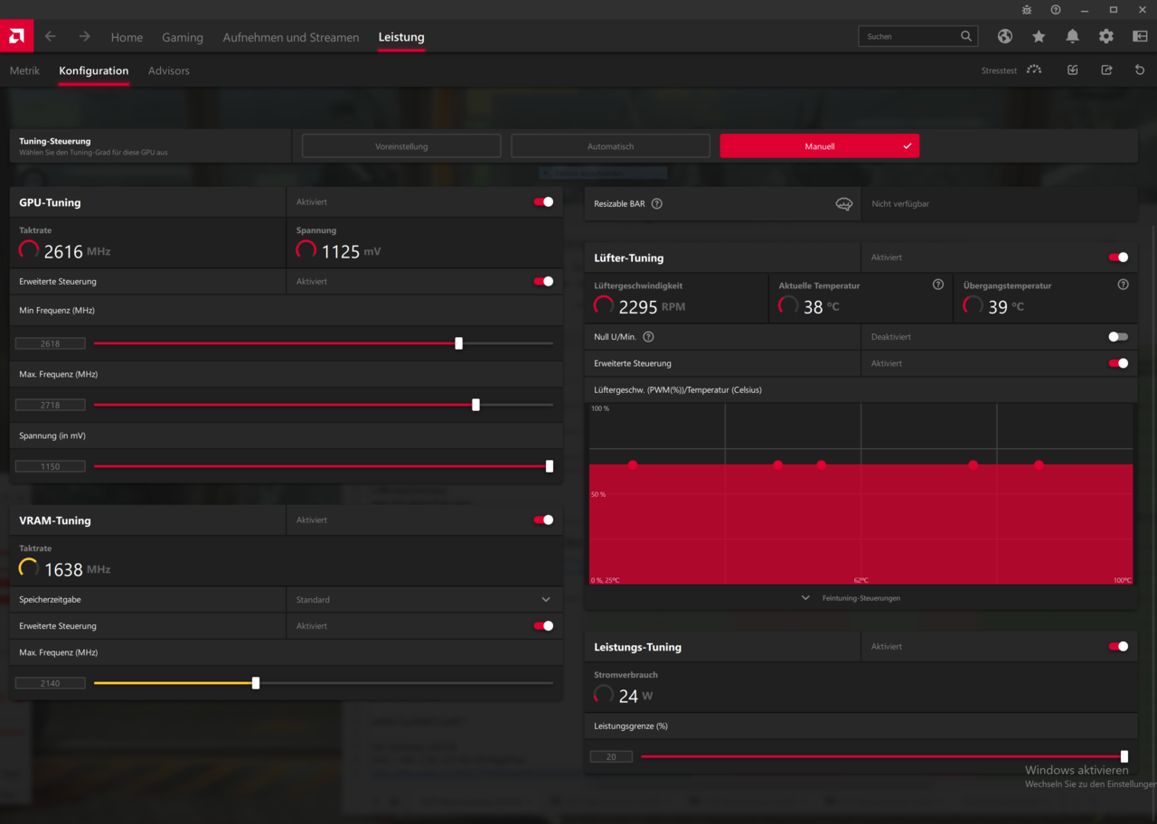Open favorites star icon
The image size is (1157, 824).
[x=1039, y=36]
